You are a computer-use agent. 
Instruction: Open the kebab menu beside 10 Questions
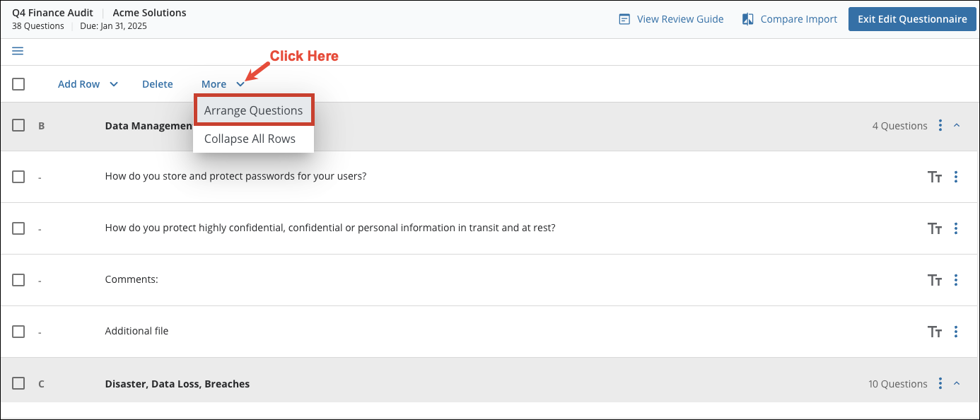coord(940,383)
